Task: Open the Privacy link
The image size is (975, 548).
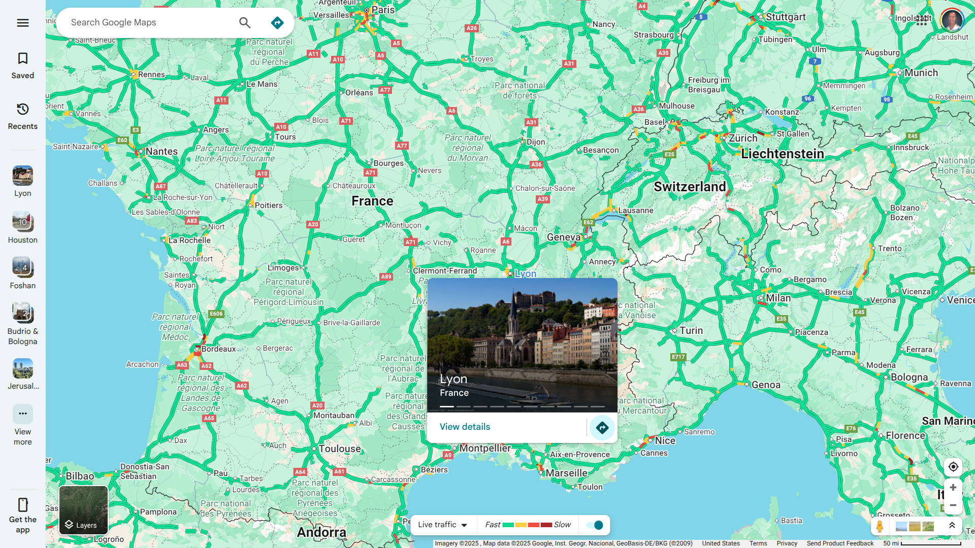Action: click(787, 543)
